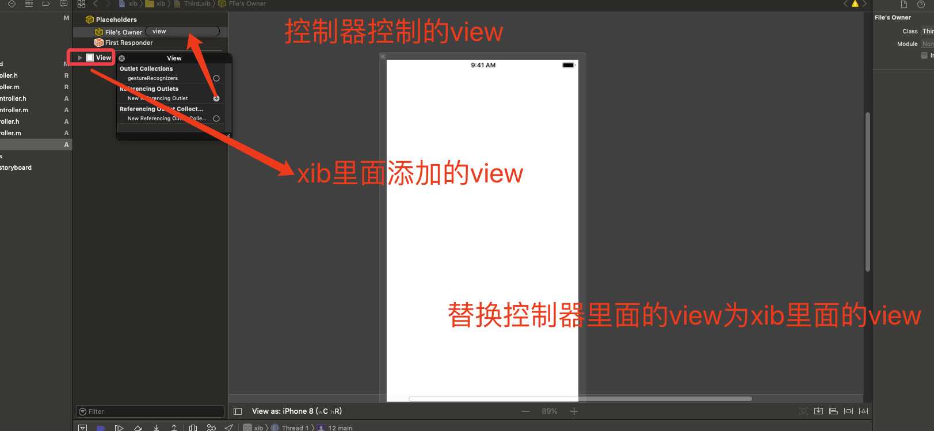The height and width of the screenshot is (431, 934).
Task: Open View as: iPhone 8 device selector
Action: coord(297,411)
